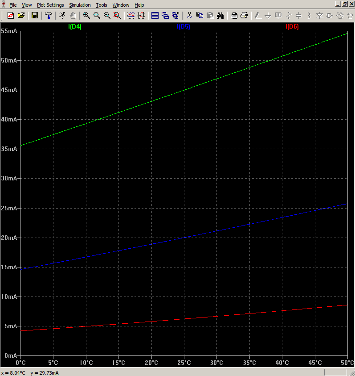Tile windows using the tile icon
The image size is (355, 376).
click(x=155, y=16)
